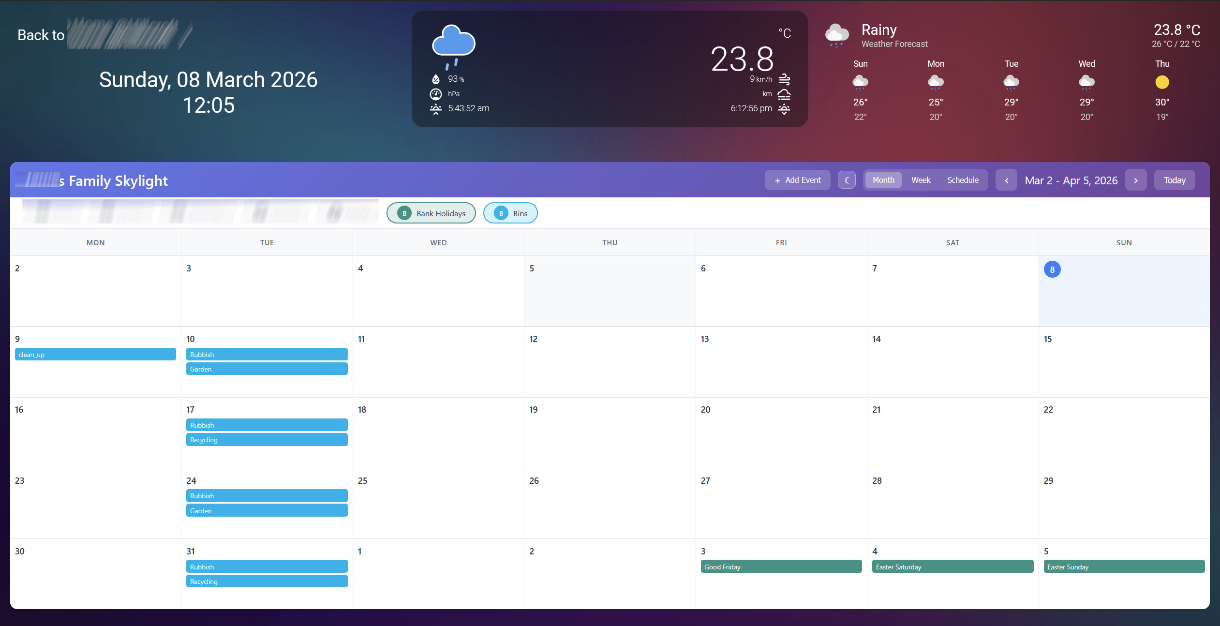This screenshot has width=1220, height=626.
Task: Click the sunset icon beside 6:12:56 pm
Action: coord(784,108)
